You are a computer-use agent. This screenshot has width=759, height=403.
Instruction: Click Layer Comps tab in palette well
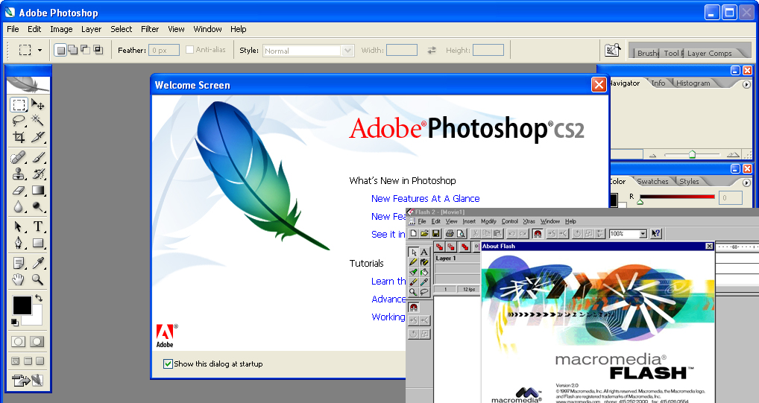pos(710,53)
